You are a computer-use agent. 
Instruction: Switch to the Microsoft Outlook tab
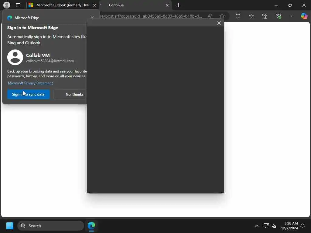62,5
